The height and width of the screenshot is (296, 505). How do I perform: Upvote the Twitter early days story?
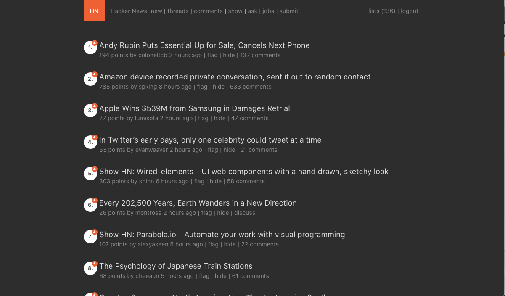point(94,137)
